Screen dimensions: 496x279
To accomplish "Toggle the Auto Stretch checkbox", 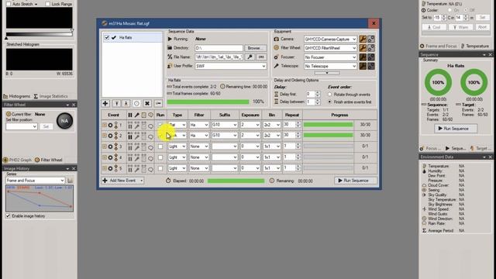I will pos(9,4).
